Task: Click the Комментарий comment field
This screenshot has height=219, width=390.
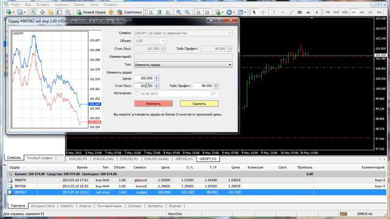Action: pyautogui.click(x=183, y=57)
